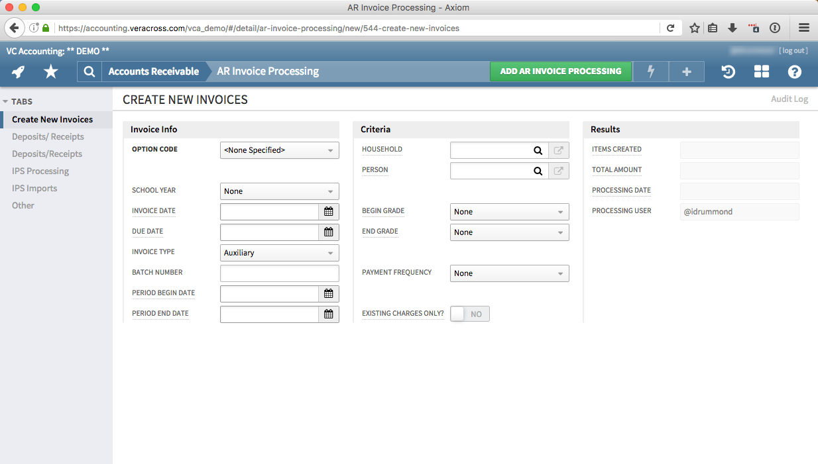Open help via the question mark icon
The width and height of the screenshot is (818, 464).
(794, 71)
